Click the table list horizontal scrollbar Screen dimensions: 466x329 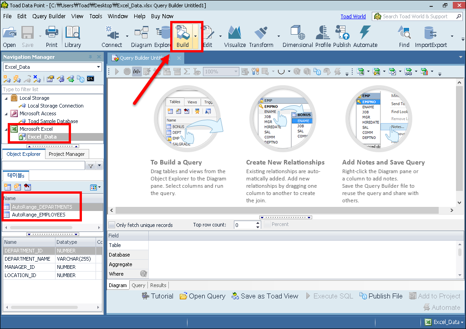coord(41,227)
